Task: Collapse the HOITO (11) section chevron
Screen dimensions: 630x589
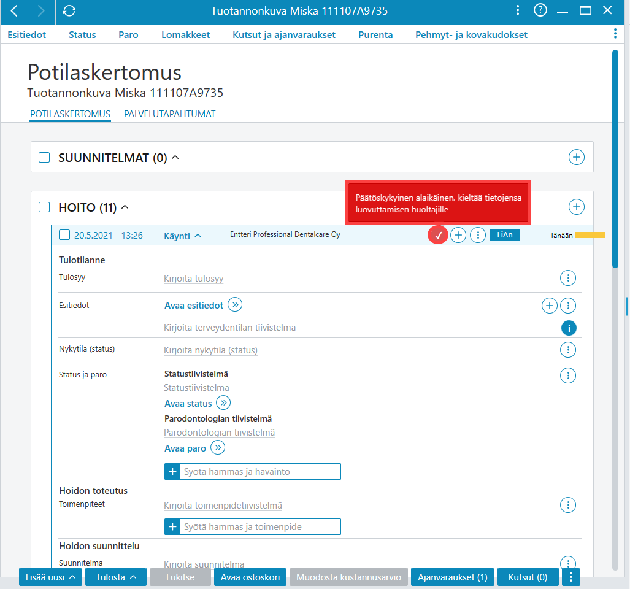Action: coord(125,207)
